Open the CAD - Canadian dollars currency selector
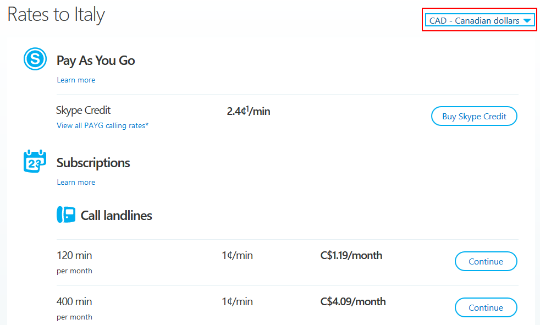 point(474,21)
